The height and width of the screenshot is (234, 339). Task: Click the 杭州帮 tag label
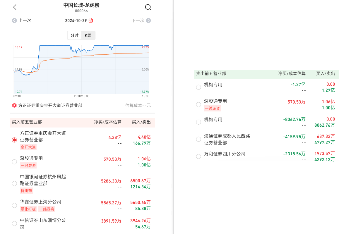26,191
